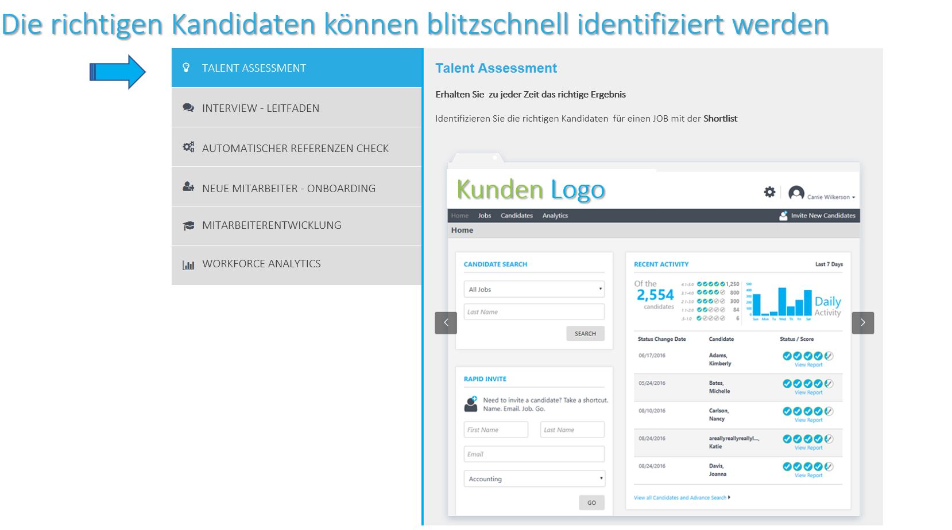
Task: Click the SEARCH button
Action: (585, 333)
